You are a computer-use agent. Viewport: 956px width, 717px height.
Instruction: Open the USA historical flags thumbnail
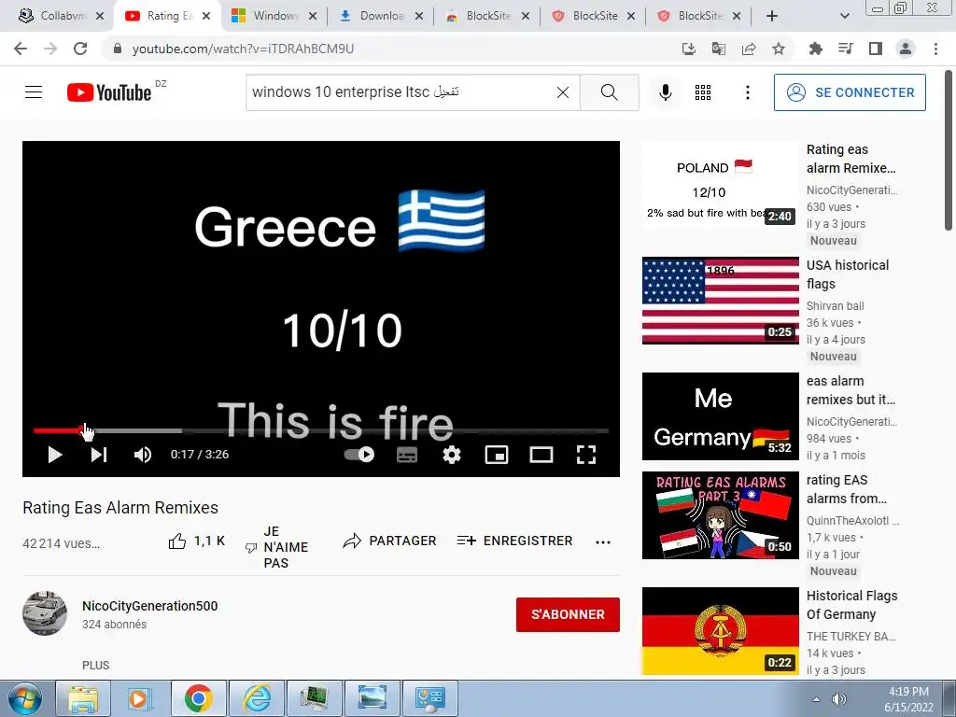click(x=720, y=301)
